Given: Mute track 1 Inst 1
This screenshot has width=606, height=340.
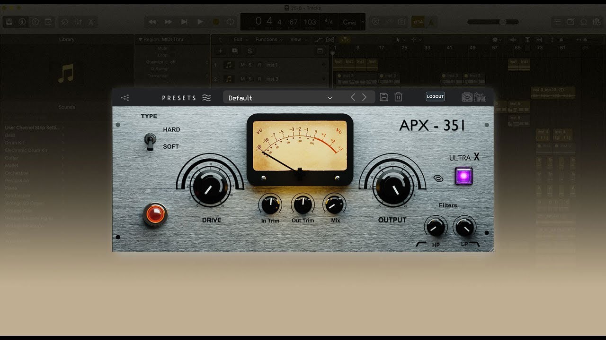Looking at the screenshot, I should (x=243, y=65).
